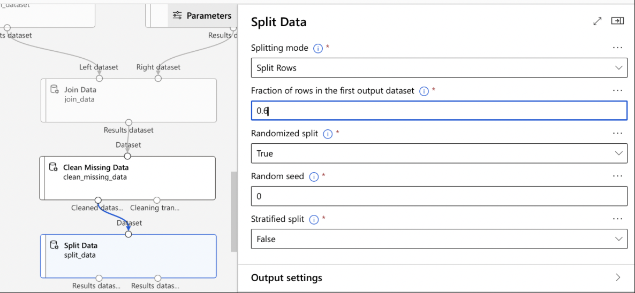This screenshot has height=293, width=635.
Task: Open the Stratified split False dropdown
Action: 439,239
